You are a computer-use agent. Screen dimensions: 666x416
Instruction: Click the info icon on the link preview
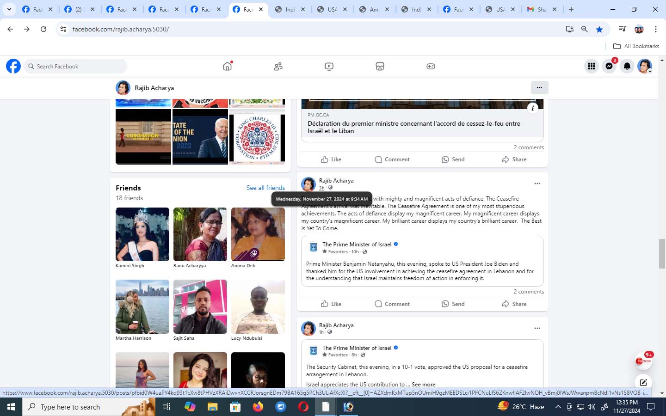[532, 108]
